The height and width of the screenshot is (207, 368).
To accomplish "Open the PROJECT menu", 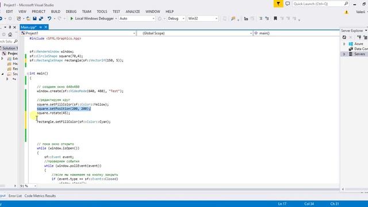I will click(x=39, y=11).
